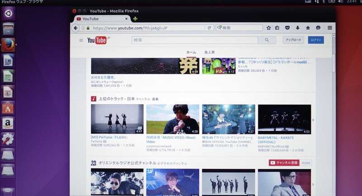Click the BABYMETAL - KARATE (OFFICIAL) title link
This screenshot has height=196, width=362.
coord(276,140)
